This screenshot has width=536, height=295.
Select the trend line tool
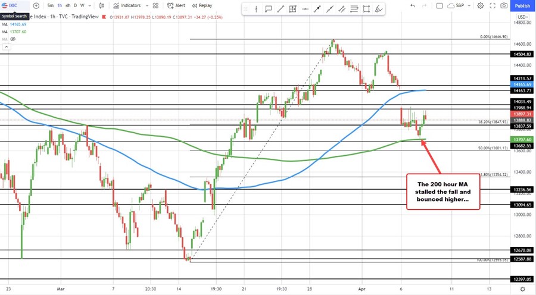coord(281,10)
